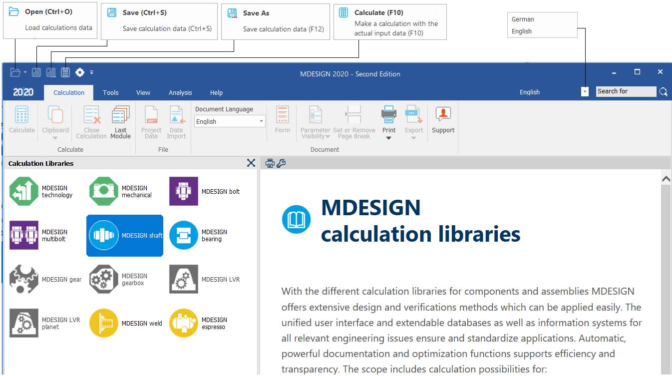Click the Calculate icon in quick access bar
This screenshot has width=672, height=376.
coord(65,72)
